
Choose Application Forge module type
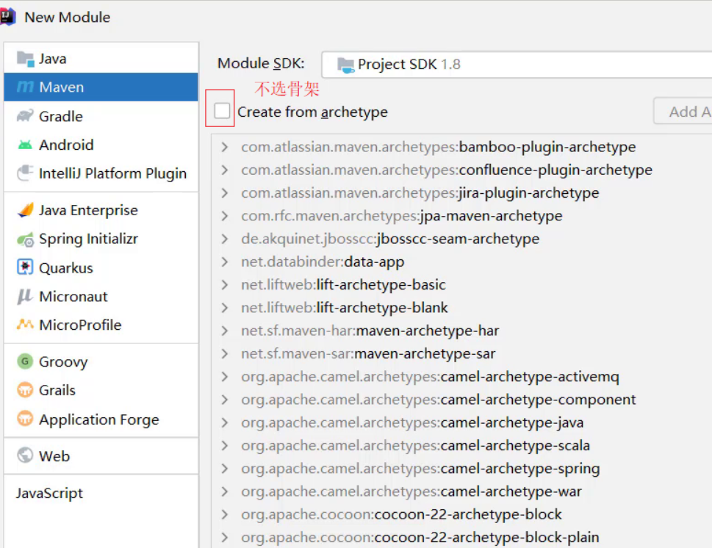coord(101,419)
